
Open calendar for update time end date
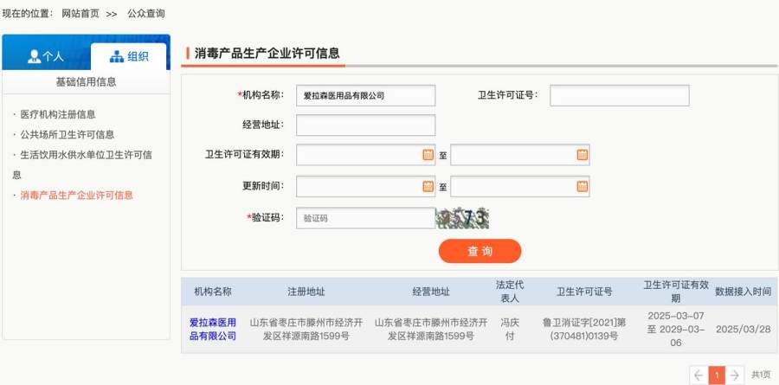pyautogui.click(x=582, y=186)
